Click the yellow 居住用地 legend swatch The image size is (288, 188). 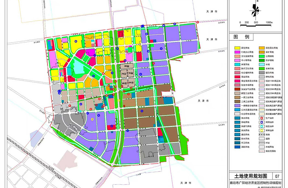[237, 48]
